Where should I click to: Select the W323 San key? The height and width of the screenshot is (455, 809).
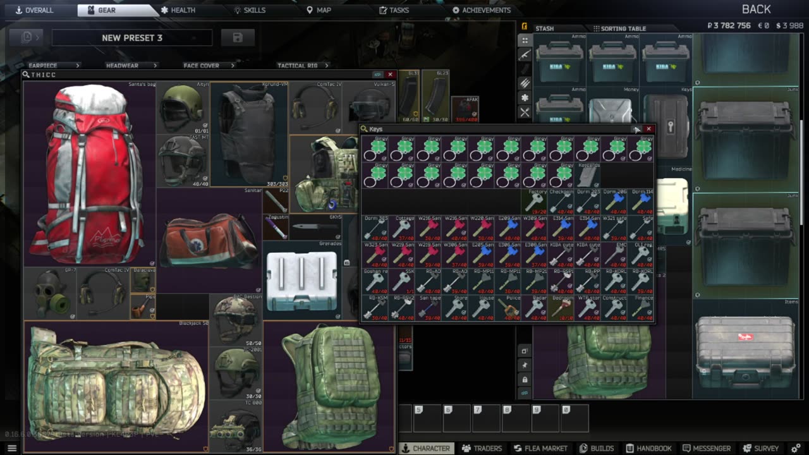point(375,255)
